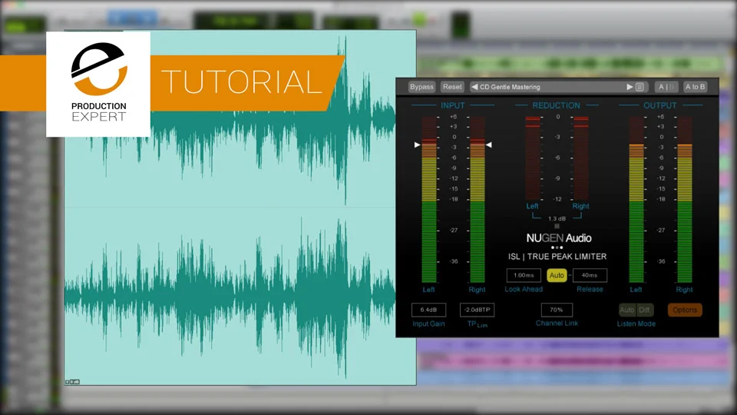Click the Channel Link 70% field

557,310
